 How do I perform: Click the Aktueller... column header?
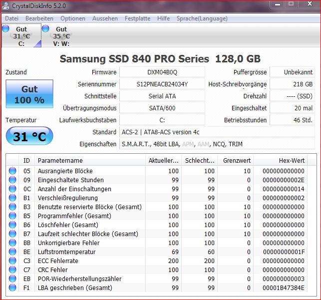pyautogui.click(x=163, y=160)
